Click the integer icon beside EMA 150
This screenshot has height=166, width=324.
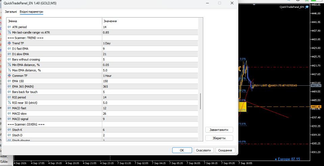pos(9,81)
